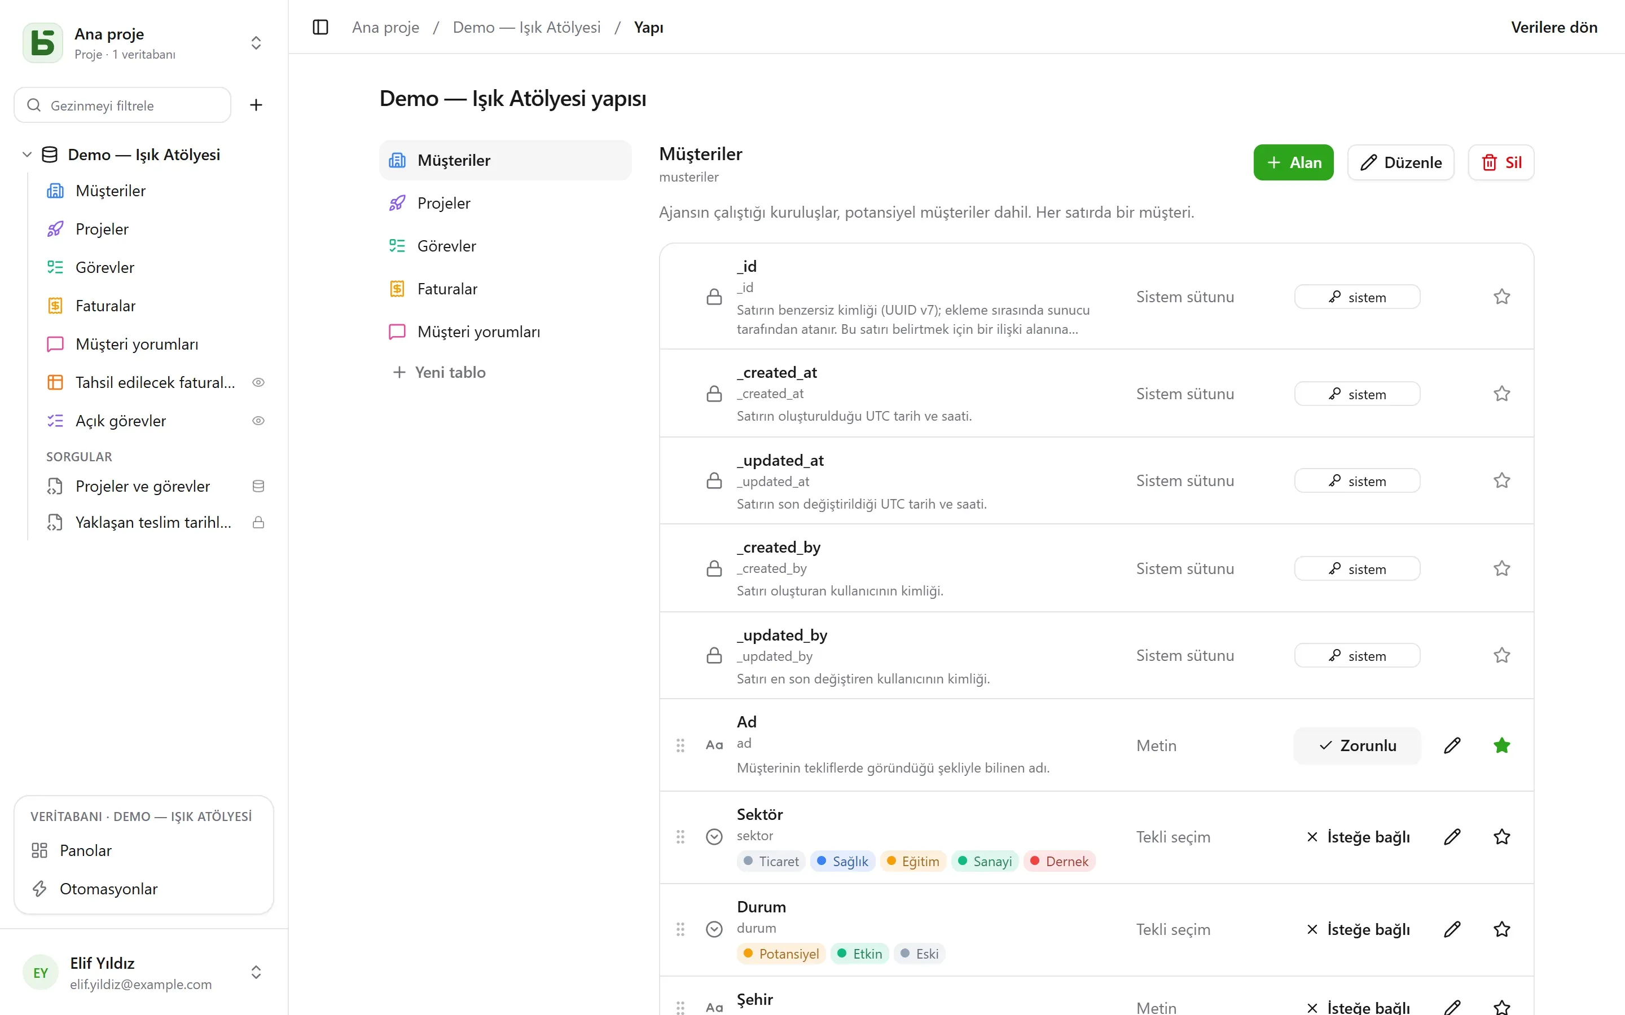Click the Sağlık option tag
This screenshot has height=1015, width=1625.
842,861
